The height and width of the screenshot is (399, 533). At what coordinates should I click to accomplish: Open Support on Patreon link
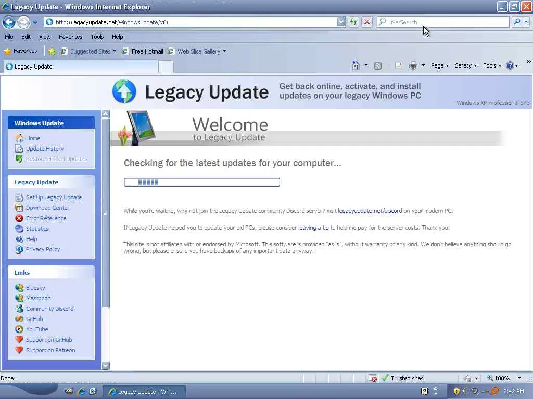[50, 350]
